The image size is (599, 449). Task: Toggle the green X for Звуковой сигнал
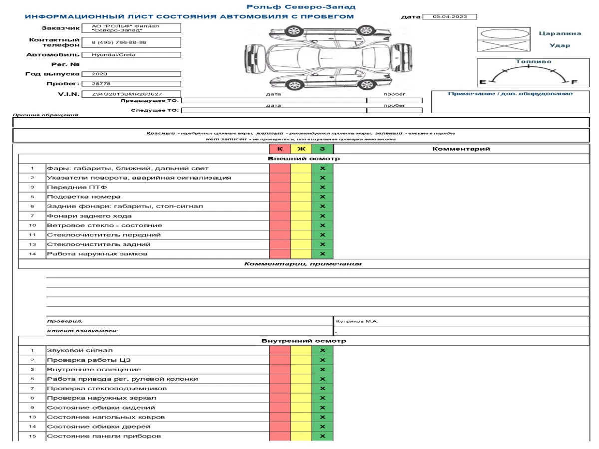(322, 350)
